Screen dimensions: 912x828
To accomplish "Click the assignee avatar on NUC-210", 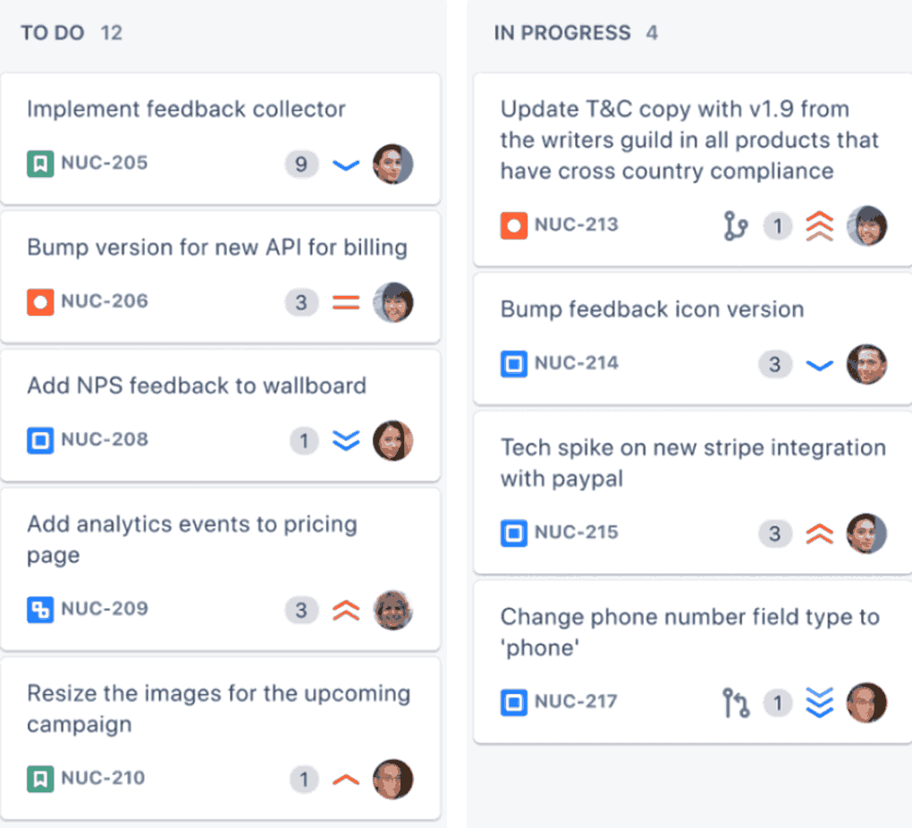I will [393, 779].
